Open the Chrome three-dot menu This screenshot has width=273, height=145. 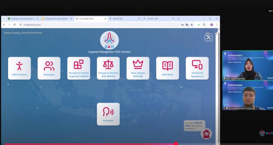pyautogui.click(x=216, y=25)
